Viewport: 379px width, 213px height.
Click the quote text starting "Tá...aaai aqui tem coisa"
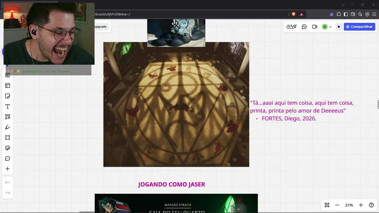(302, 106)
